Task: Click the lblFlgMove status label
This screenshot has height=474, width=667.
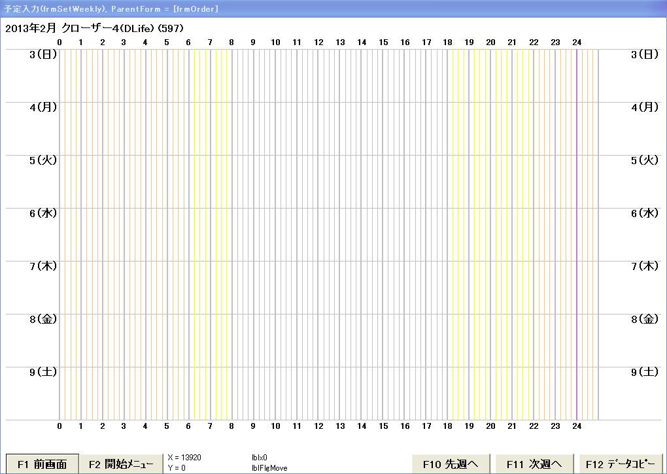Action: coord(269,468)
